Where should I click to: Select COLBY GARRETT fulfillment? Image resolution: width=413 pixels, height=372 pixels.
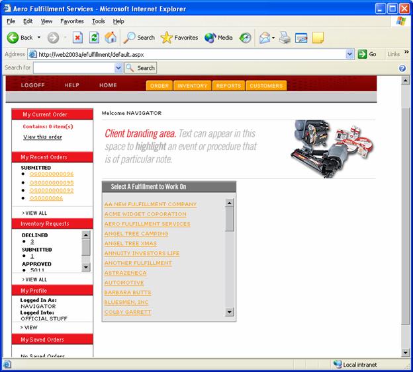(x=128, y=312)
